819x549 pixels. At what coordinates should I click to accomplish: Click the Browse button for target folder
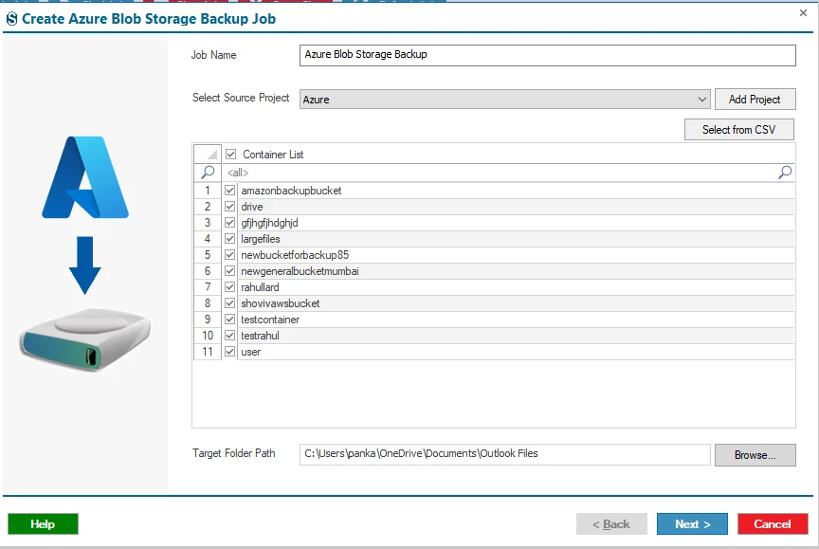[755, 455]
